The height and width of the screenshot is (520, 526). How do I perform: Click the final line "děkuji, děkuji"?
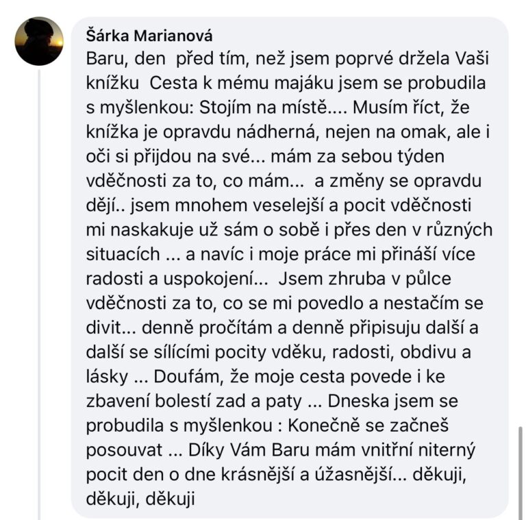(140, 499)
